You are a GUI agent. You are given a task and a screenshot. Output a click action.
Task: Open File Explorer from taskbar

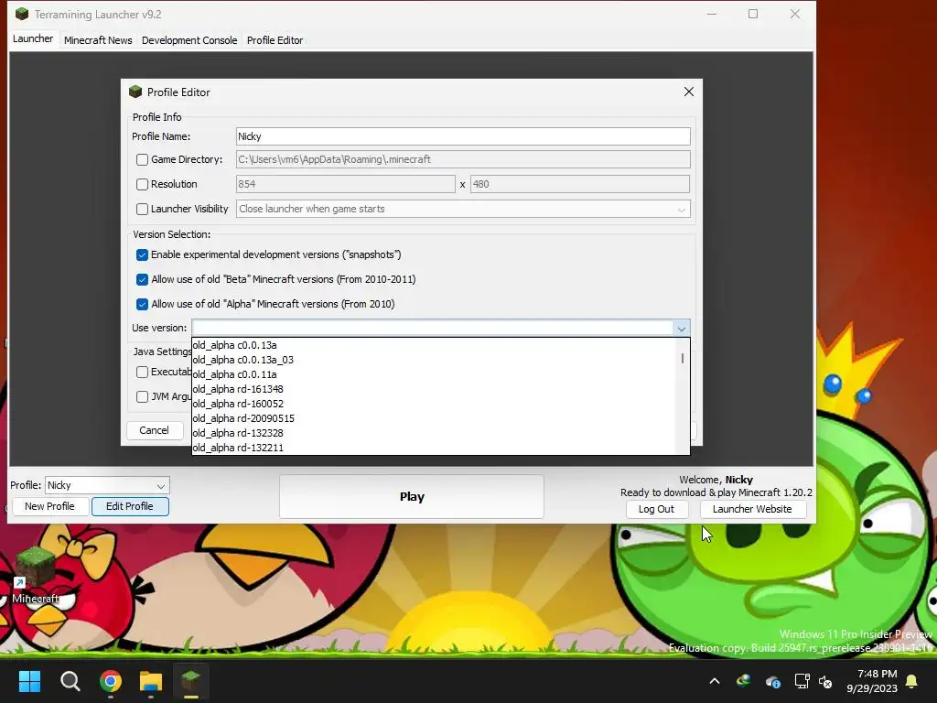151,681
